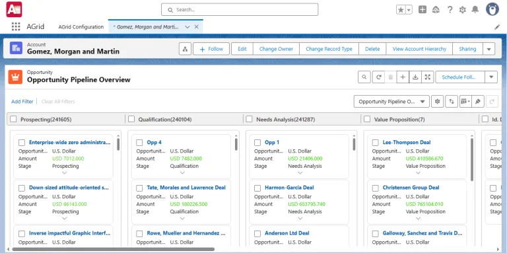Image resolution: width=507 pixels, height=253 pixels.
Task: Expand Harmon-Garcia Deal card details
Action: coord(300,219)
